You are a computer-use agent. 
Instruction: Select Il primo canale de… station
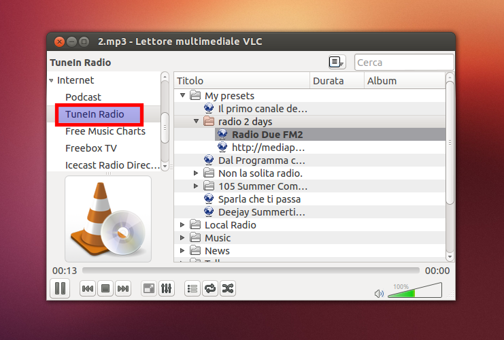(263, 109)
